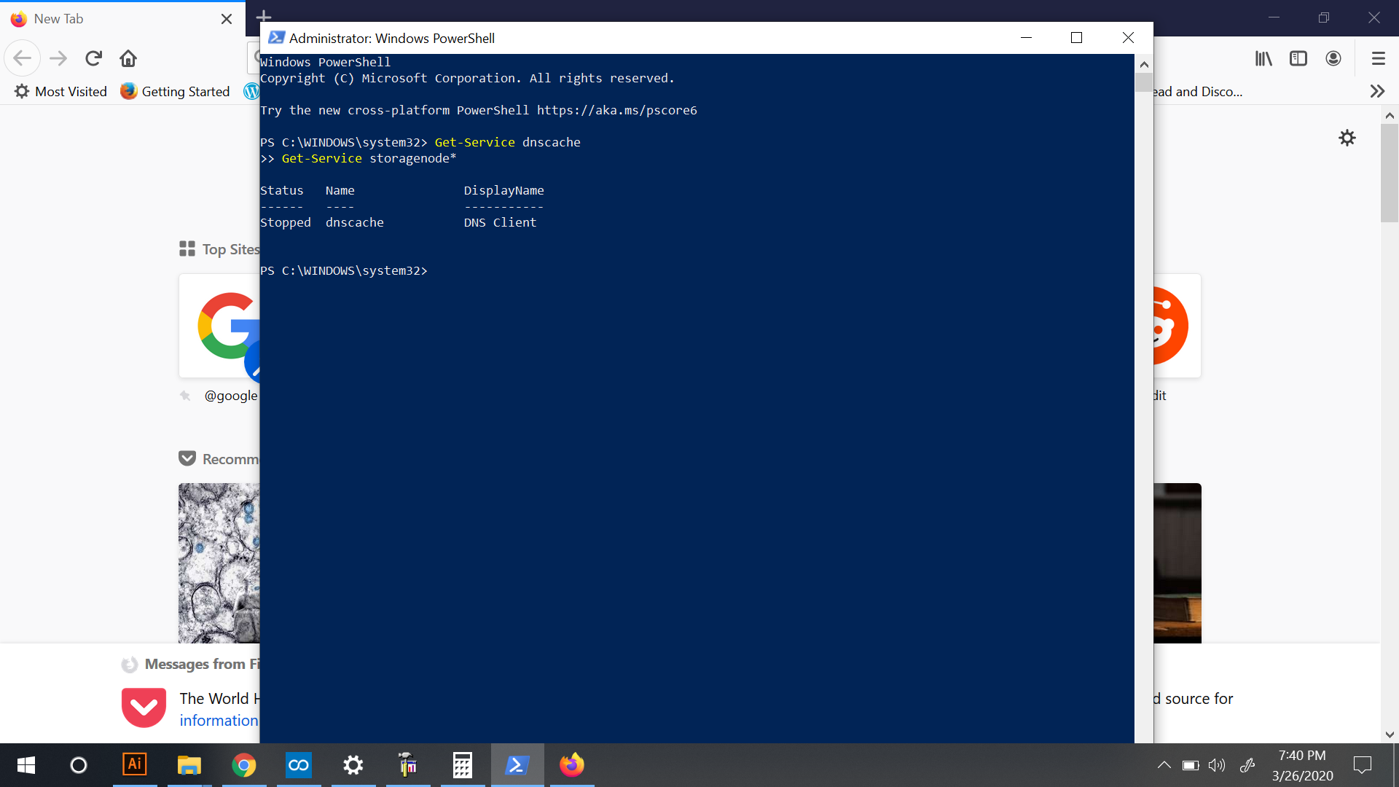Click new tab settings gear
The width and height of the screenshot is (1399, 787).
click(x=1347, y=138)
